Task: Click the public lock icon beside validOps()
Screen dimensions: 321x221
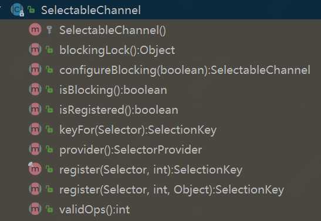Action: (49, 209)
